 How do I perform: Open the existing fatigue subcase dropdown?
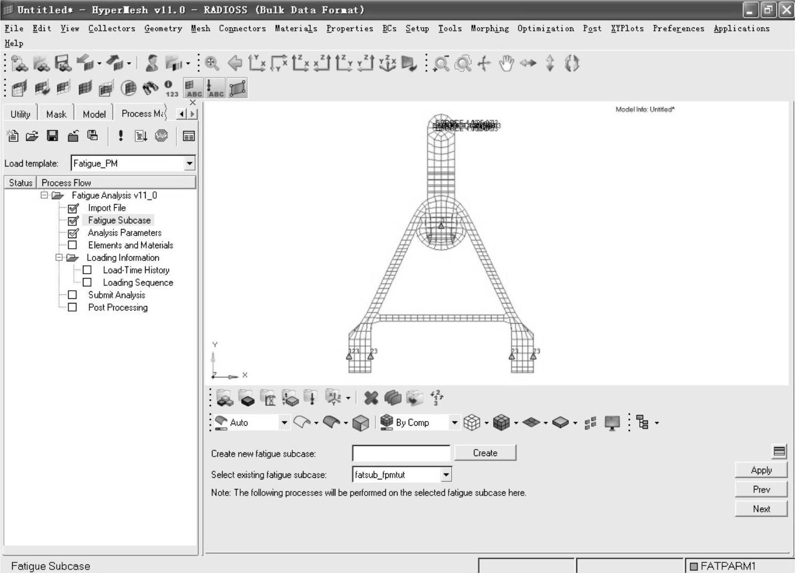pos(446,474)
